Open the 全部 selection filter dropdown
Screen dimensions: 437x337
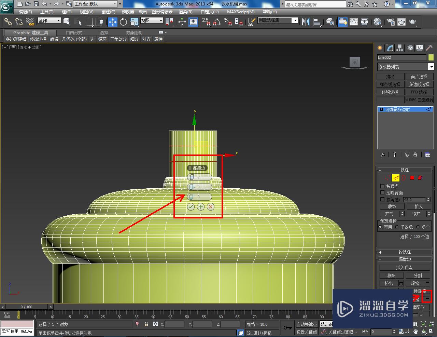pos(49,21)
